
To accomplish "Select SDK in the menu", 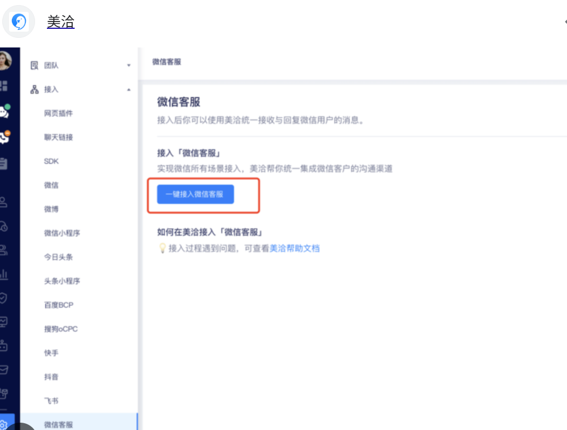I will click(x=51, y=161).
